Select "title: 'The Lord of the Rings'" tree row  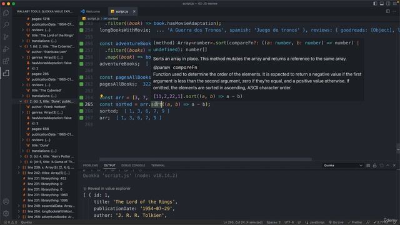pyautogui.click(x=45, y=36)
